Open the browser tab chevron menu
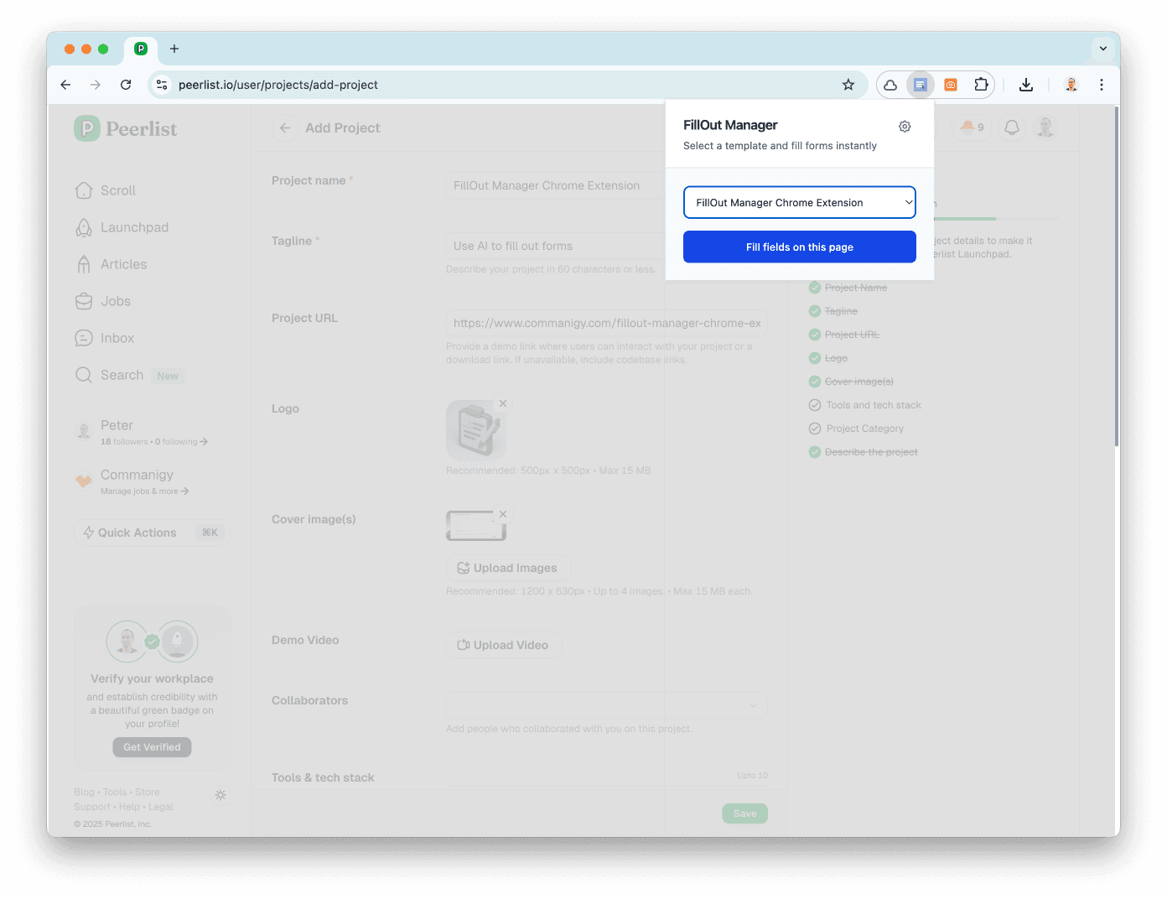Screen dimensions: 1167x899 [1102, 49]
